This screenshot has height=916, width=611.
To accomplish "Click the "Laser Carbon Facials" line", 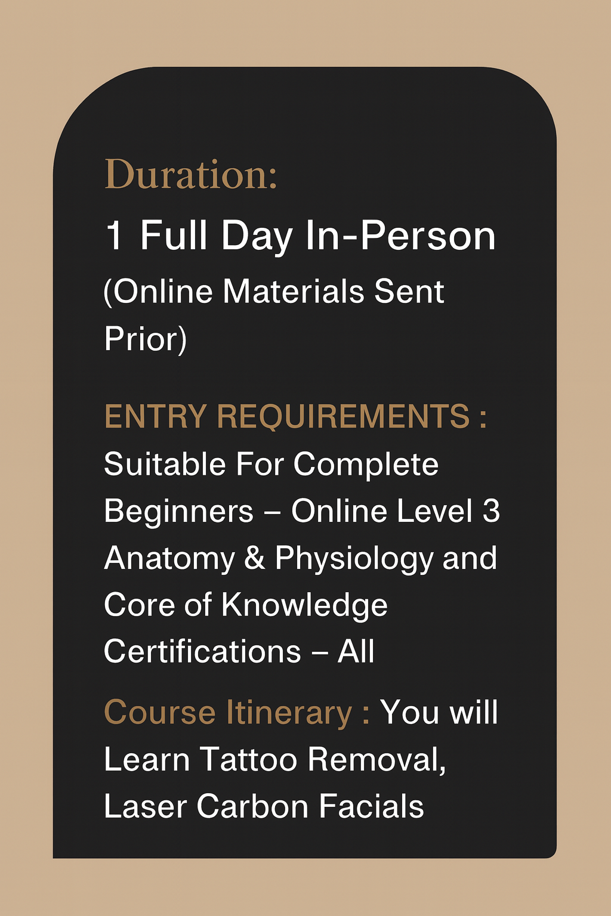I will click(264, 806).
